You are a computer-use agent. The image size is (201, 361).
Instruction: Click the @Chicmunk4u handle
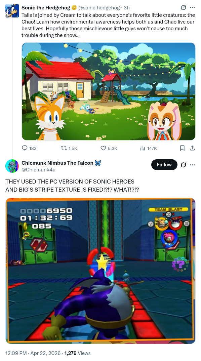pyautogui.click(x=38, y=170)
